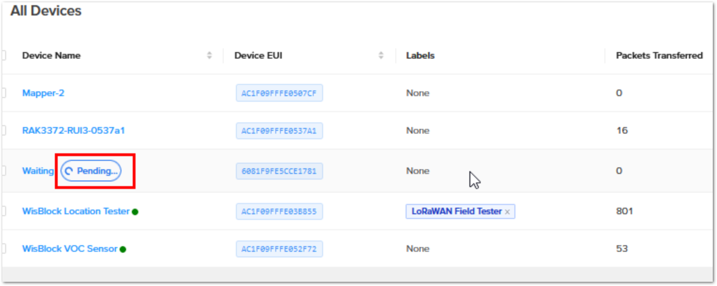Open WisBlock Location Tester device
The width and height of the screenshot is (717, 286).
[76, 211]
